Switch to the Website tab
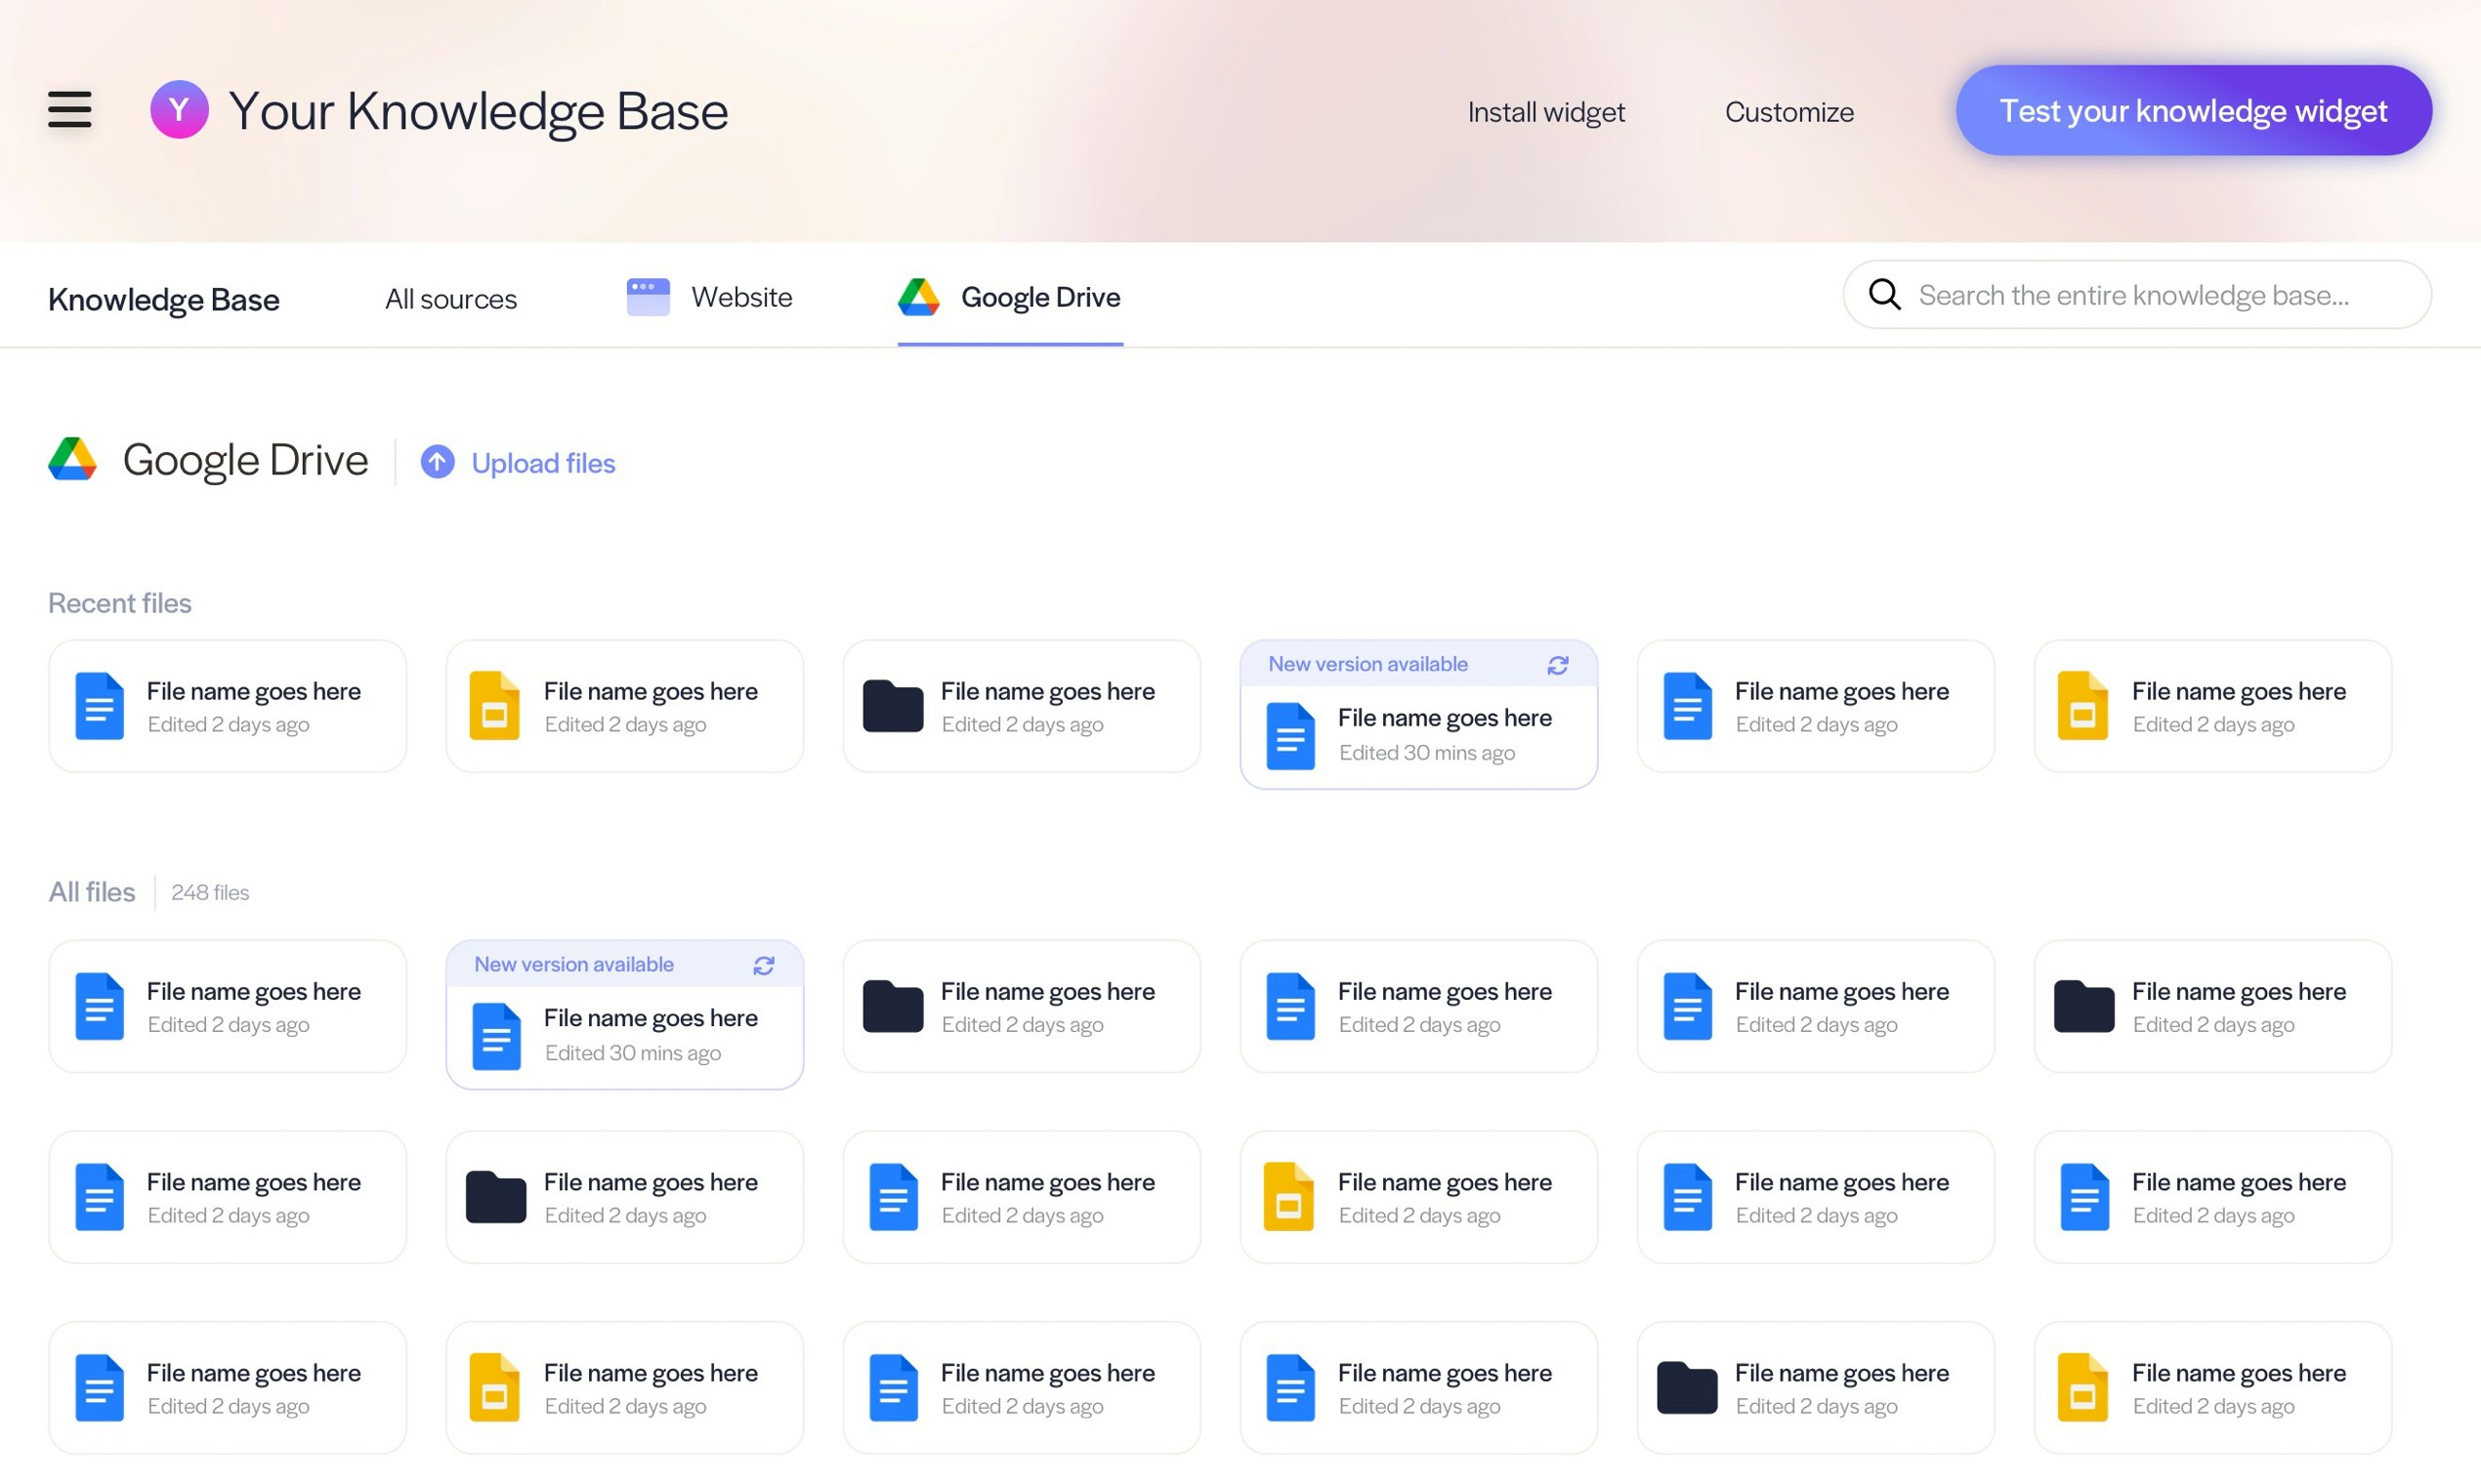 (741, 297)
